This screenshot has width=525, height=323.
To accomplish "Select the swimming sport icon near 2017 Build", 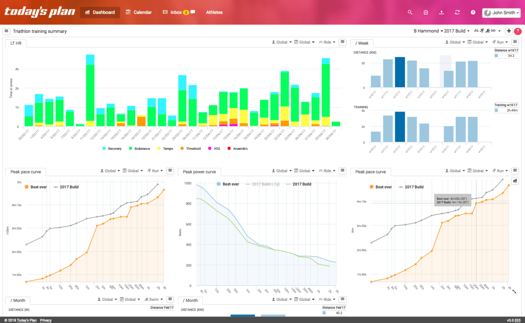I will (x=487, y=31).
